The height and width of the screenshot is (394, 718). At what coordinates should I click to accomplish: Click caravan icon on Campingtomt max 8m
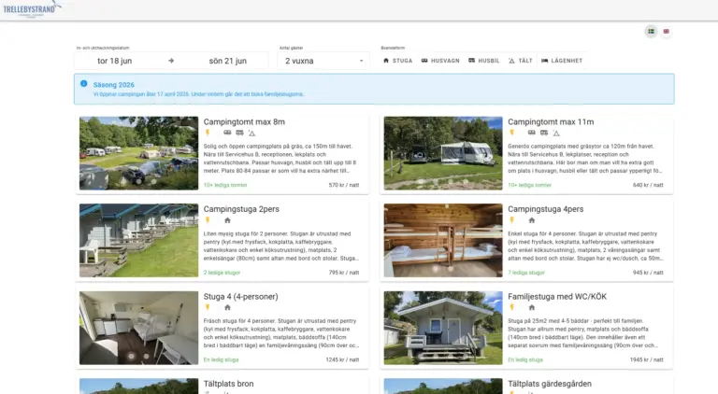pyautogui.click(x=227, y=133)
